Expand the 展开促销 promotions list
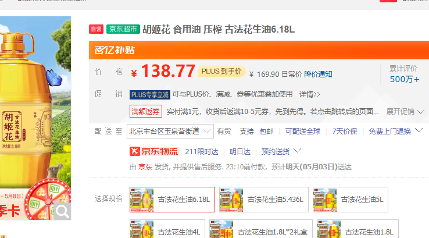This screenshot has height=238, width=429. (x=403, y=111)
